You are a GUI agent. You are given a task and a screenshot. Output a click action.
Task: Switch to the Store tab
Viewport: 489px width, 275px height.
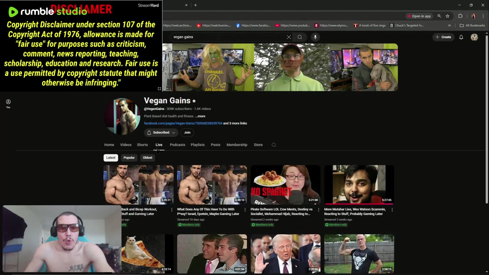258,145
